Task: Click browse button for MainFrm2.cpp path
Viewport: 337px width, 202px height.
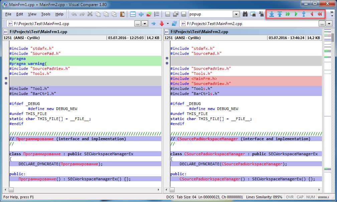Action: point(322,24)
